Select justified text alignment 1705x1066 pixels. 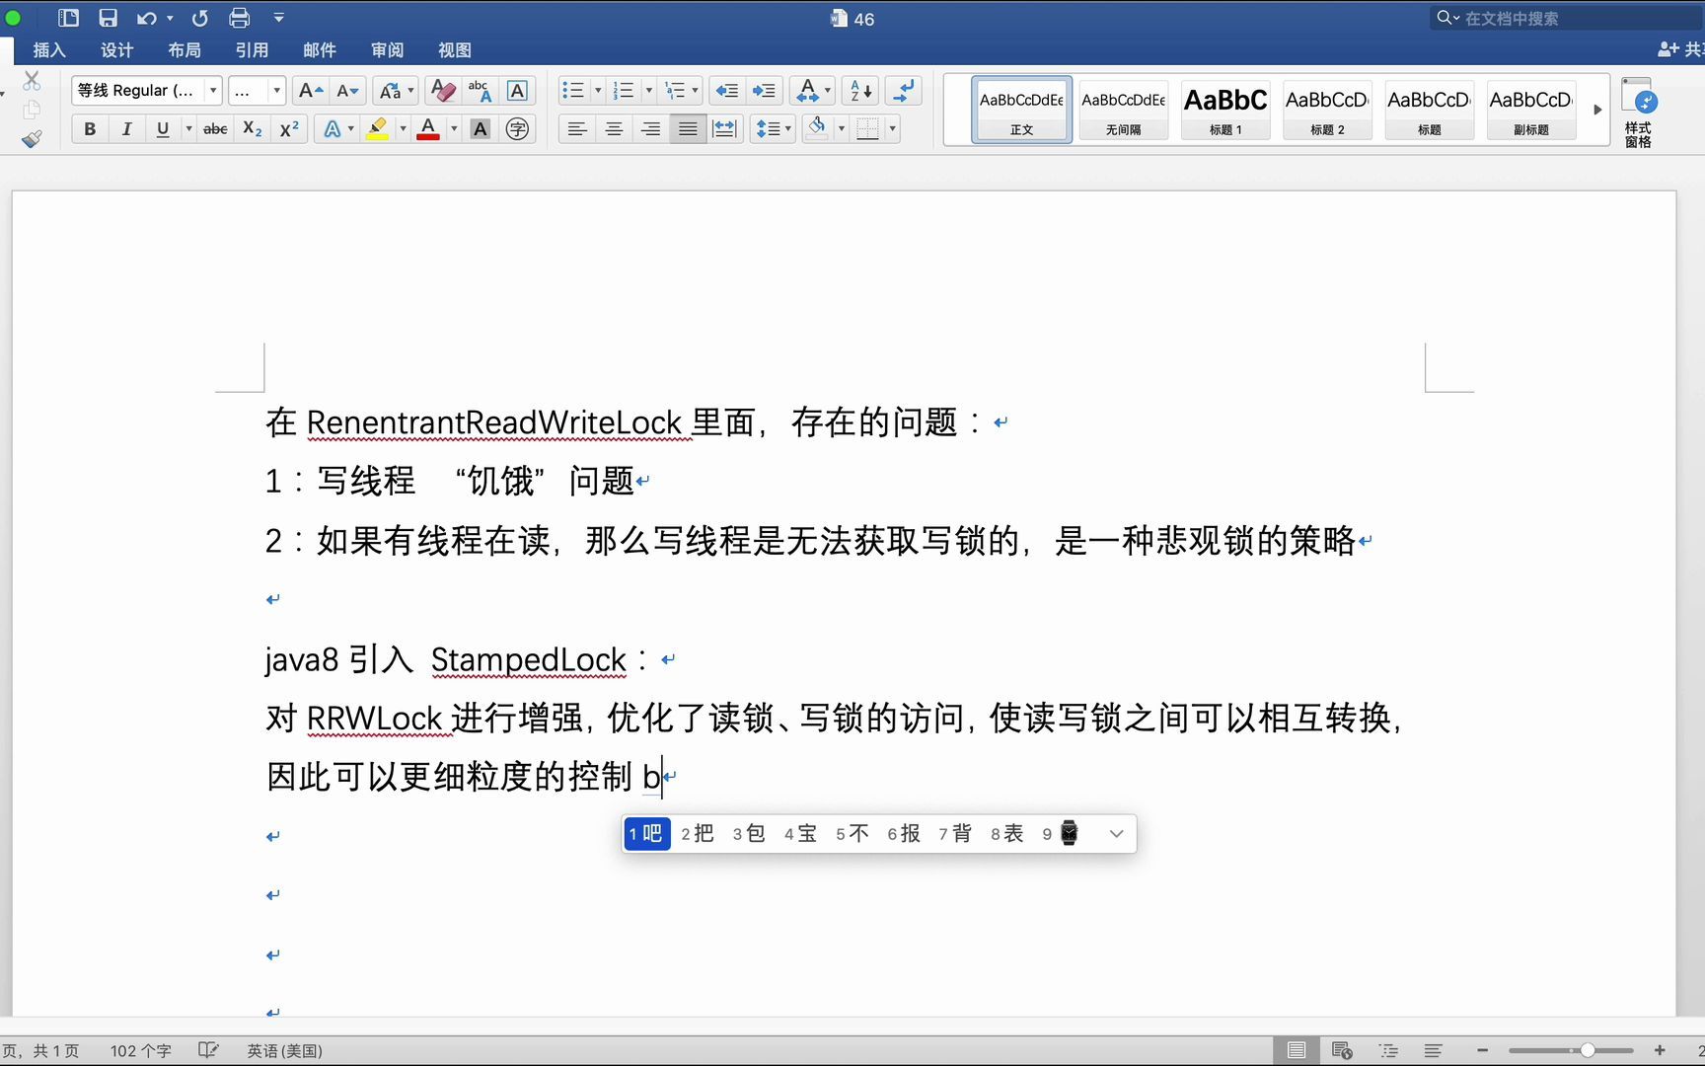coord(688,129)
